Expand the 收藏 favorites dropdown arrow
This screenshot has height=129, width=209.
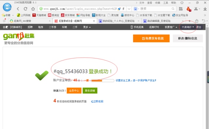pos(13,15)
